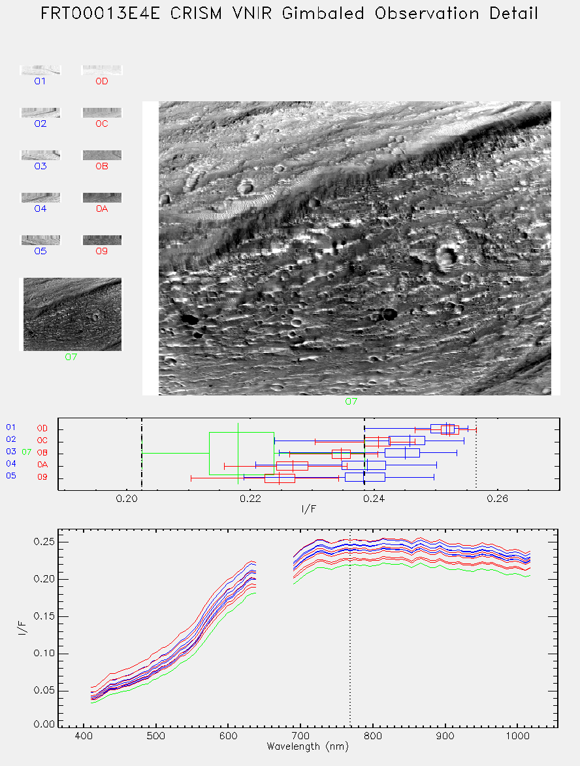This screenshot has height=766, width=580.
Task: Click the 01 thumbnail image
Action: 40,71
